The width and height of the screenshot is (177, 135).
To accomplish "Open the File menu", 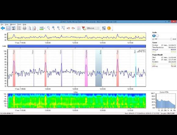I will [2, 24].
